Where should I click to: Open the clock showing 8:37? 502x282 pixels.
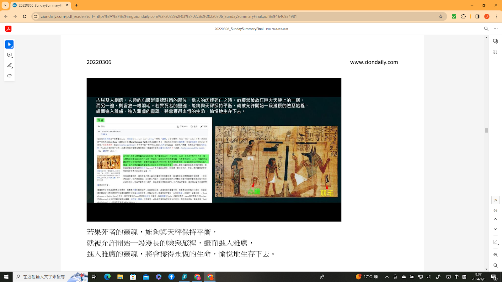pyautogui.click(x=478, y=277)
